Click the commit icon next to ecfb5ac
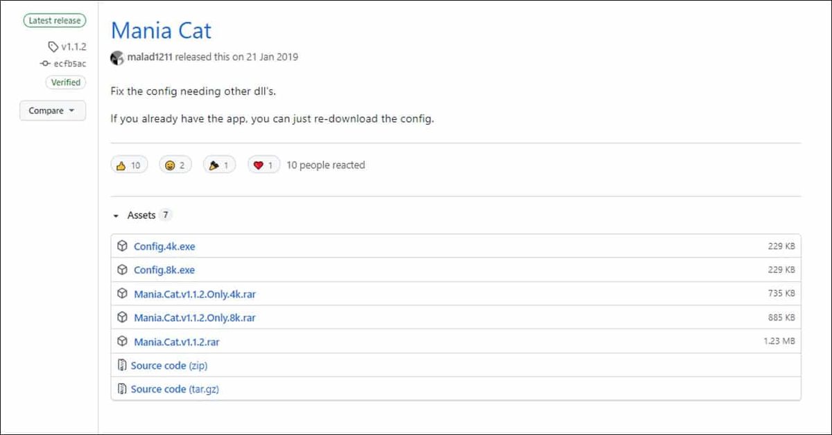Viewport: 832px width, 435px height. 45,64
